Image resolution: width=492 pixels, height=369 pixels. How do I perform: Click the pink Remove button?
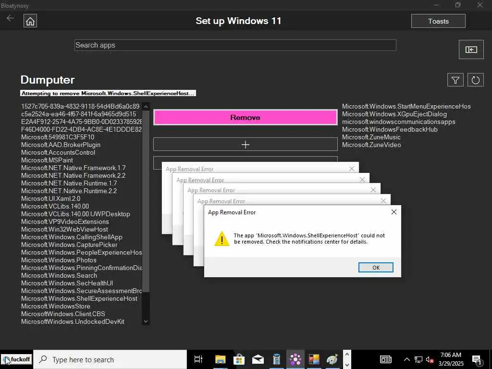pos(246,117)
